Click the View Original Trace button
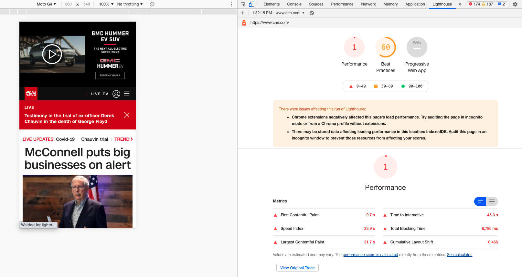The height and width of the screenshot is (277, 522). coord(297,268)
